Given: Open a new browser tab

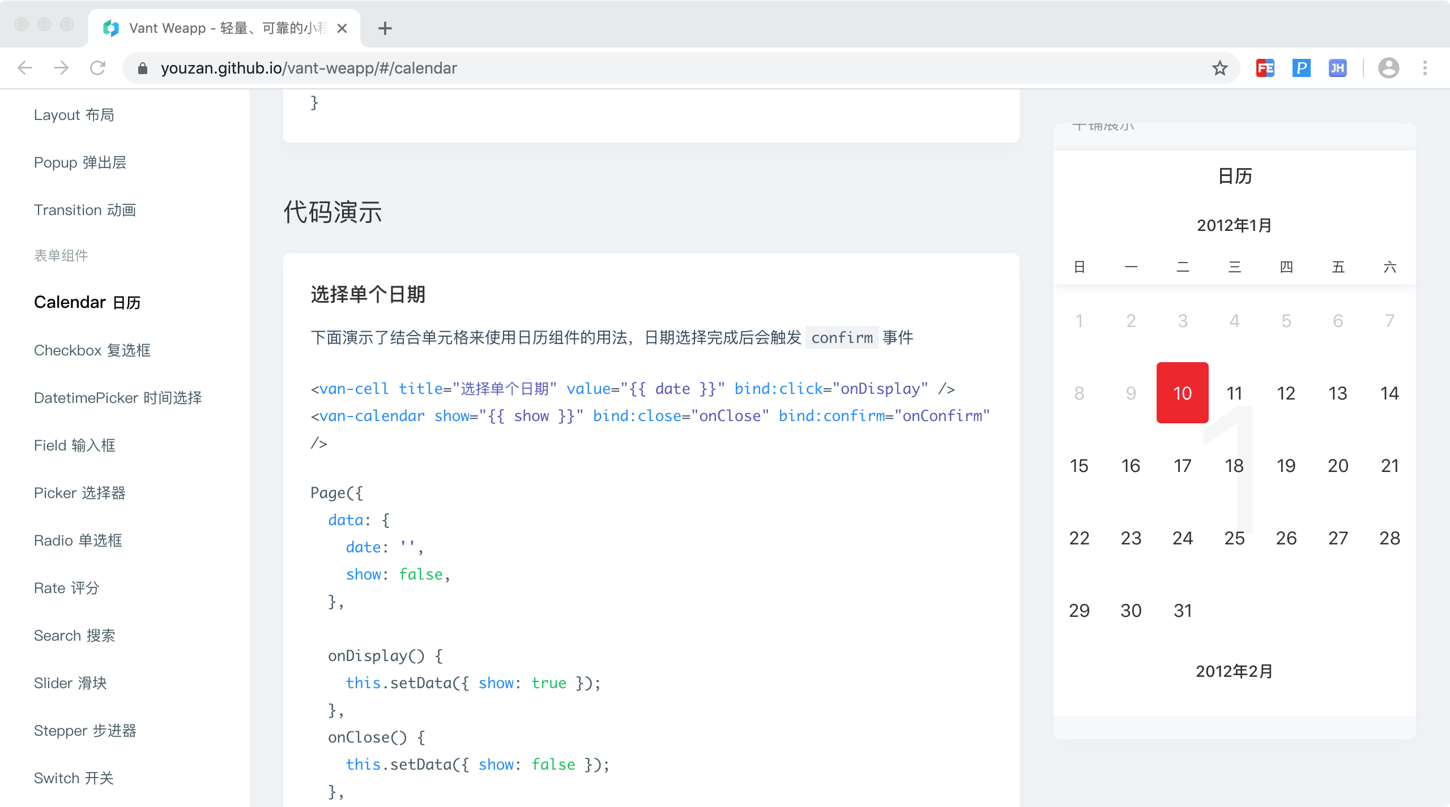Looking at the screenshot, I should pyautogui.click(x=385, y=28).
